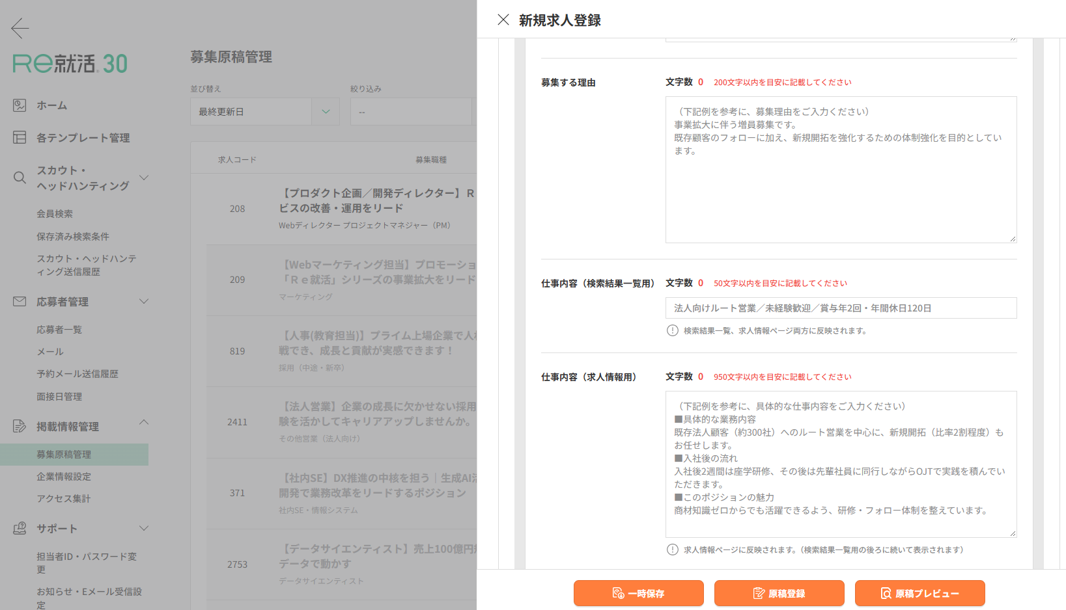The height and width of the screenshot is (610, 1066).
Task: Click into the 仕事内容（求人情報用） text area
Action: (841, 464)
